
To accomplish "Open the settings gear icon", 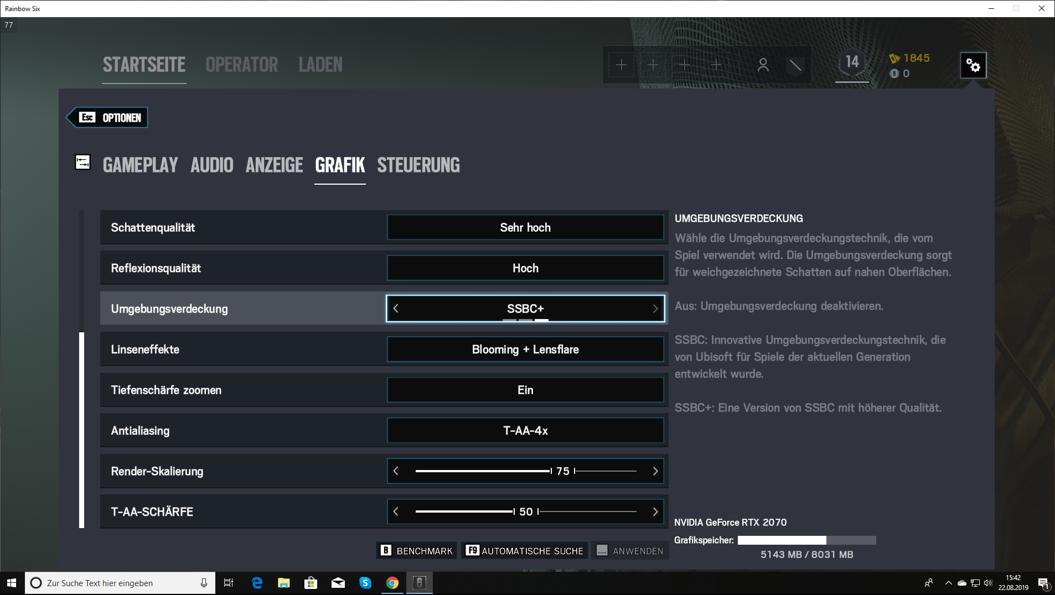I will tap(973, 65).
